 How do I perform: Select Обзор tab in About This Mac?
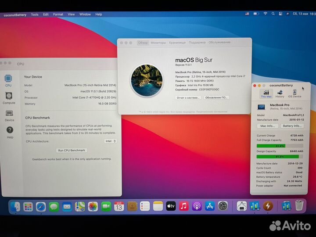click(x=143, y=43)
